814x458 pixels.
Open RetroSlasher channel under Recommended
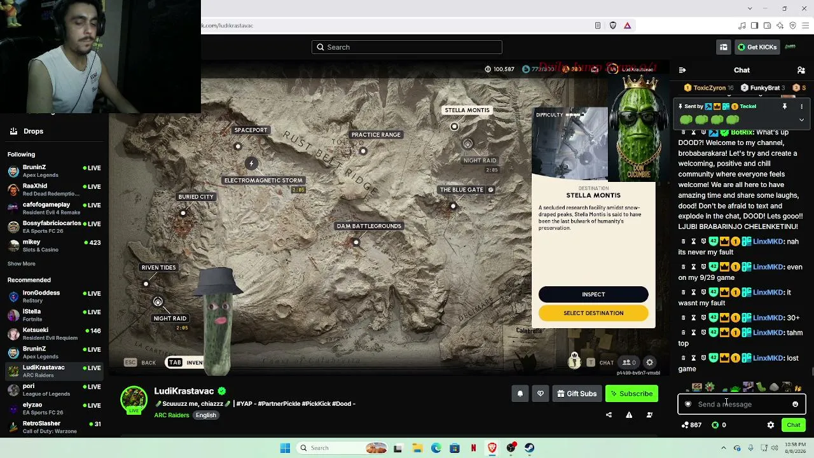(53, 427)
